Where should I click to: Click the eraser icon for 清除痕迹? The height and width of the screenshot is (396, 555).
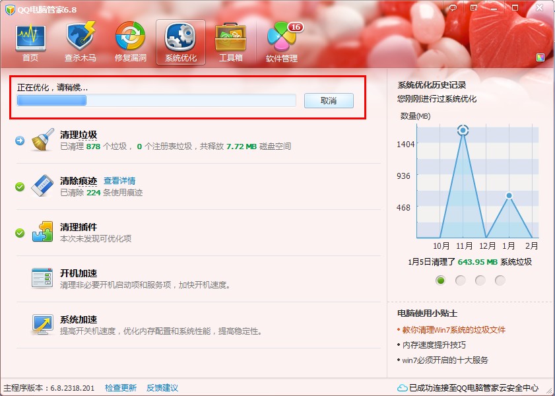43,186
